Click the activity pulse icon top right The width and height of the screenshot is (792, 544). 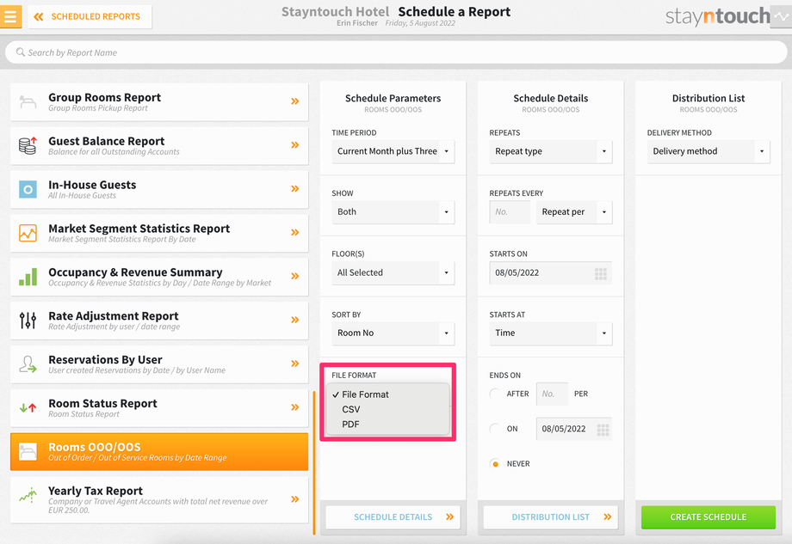[x=781, y=16]
